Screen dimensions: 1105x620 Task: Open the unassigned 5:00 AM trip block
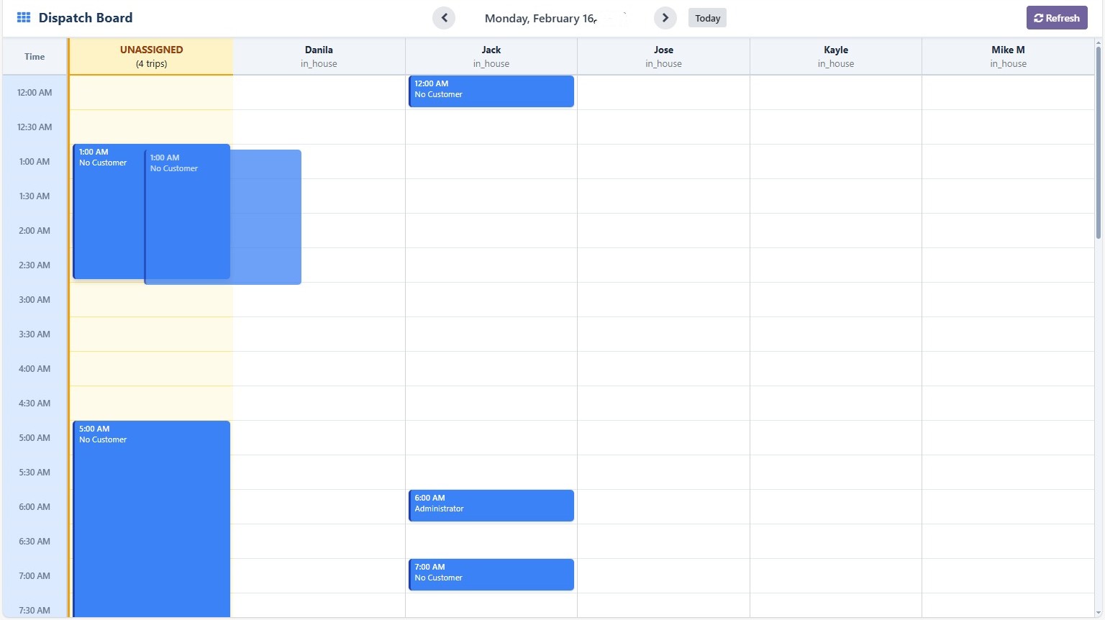point(151,518)
